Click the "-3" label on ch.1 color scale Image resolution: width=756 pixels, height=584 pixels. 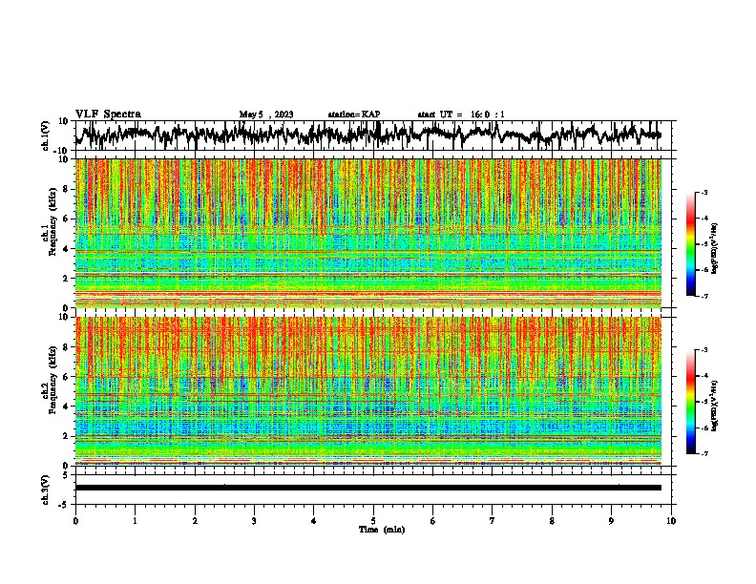(703, 193)
